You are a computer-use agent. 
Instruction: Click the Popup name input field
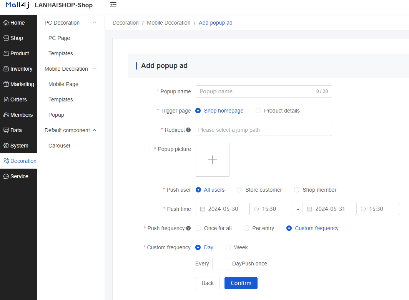coord(264,91)
